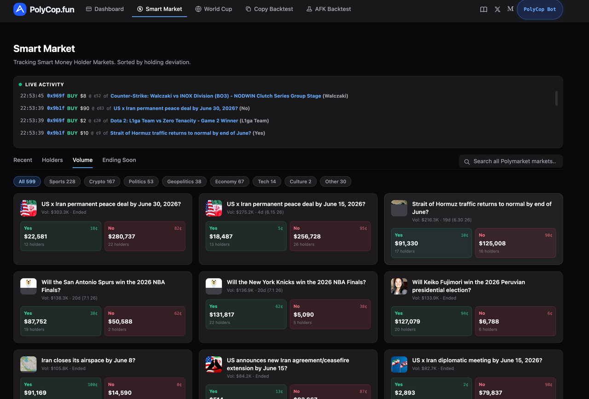Switch to the Ending Soon tab
This screenshot has width=589, height=399.
coord(119,160)
